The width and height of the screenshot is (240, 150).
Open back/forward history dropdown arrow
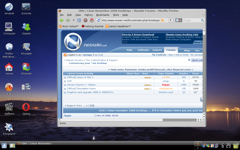point(73,20)
